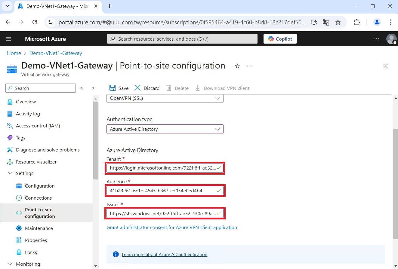The image size is (398, 269).
Task: Open the Azure portal hamburger menu
Action: (8, 39)
